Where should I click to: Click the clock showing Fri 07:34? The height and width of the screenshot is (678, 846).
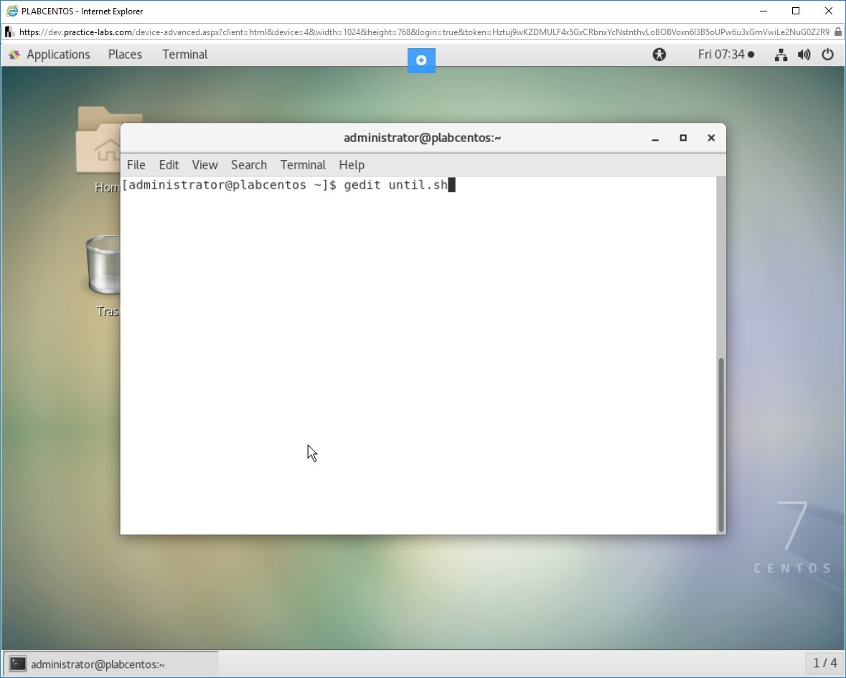tap(725, 55)
